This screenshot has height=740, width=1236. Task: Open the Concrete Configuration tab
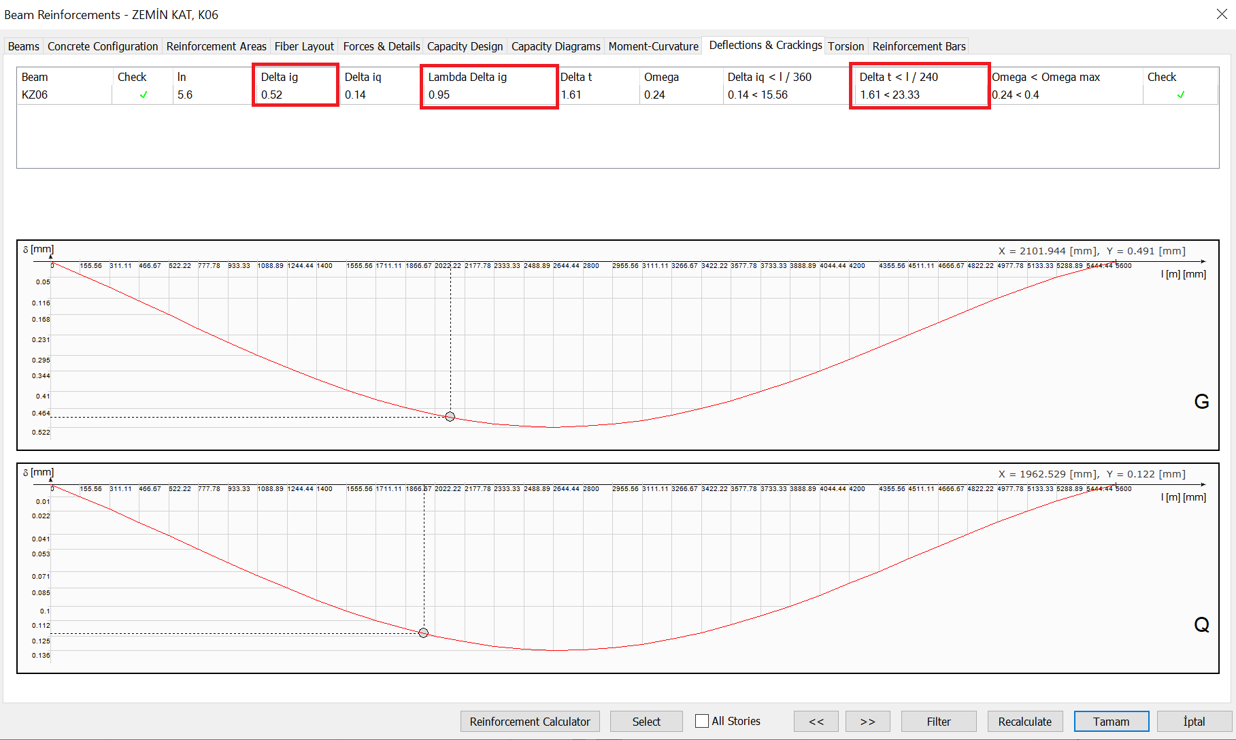tap(103, 46)
